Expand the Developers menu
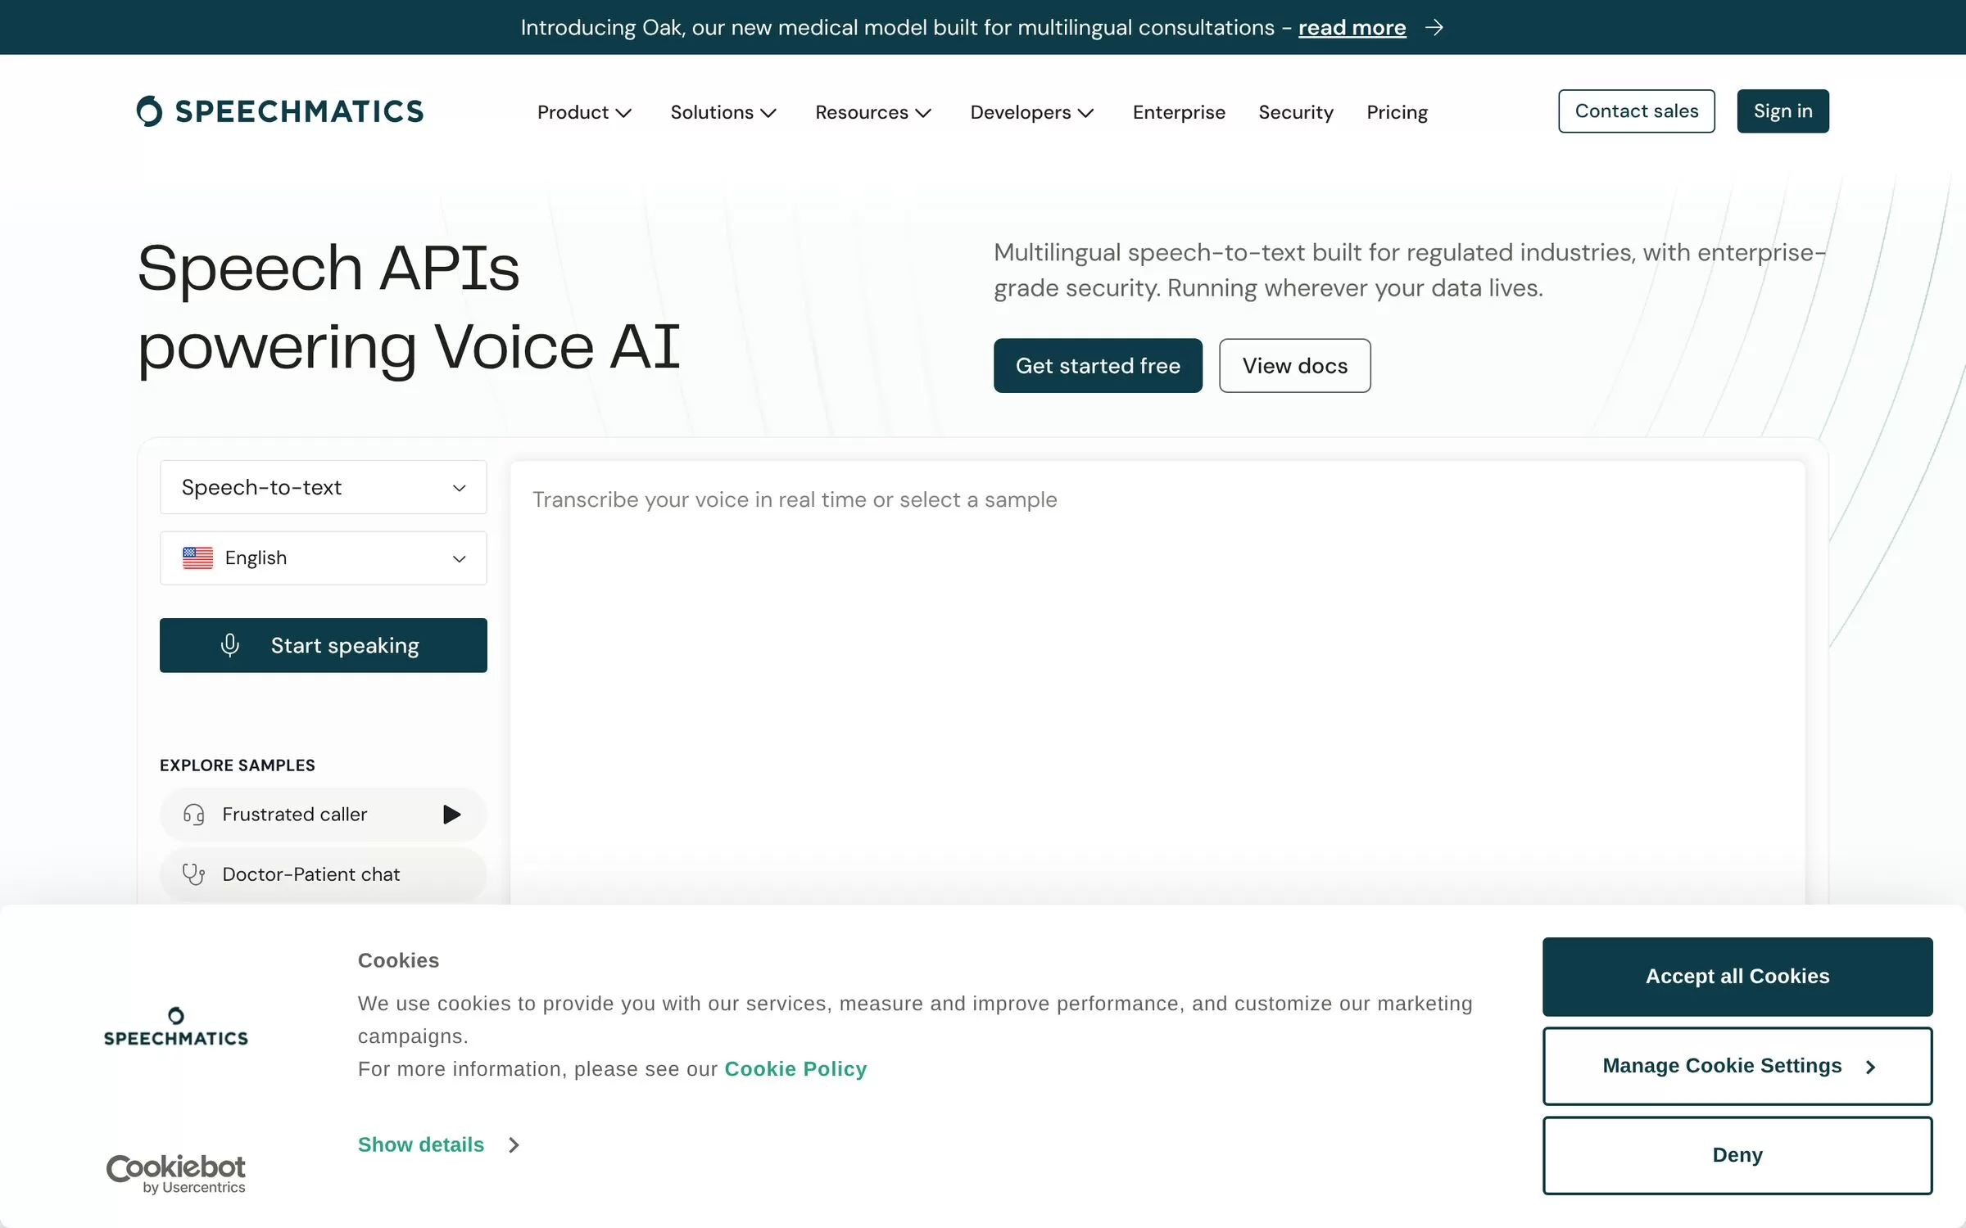Viewport: 1966px width, 1228px height. click(1032, 112)
